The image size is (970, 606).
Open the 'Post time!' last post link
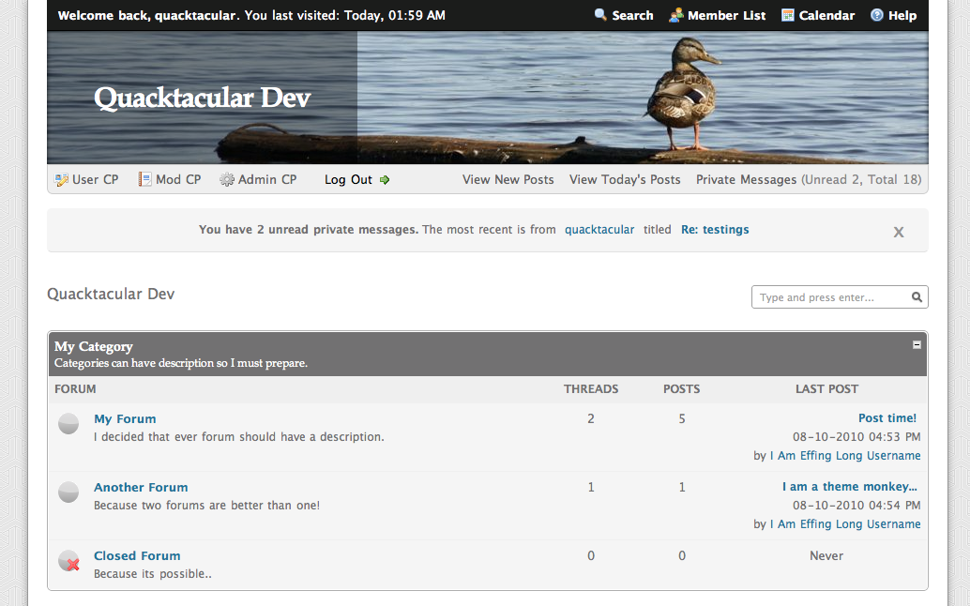(887, 418)
